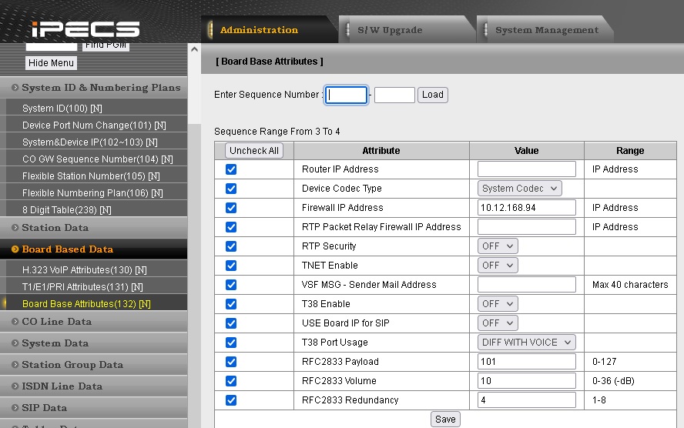Open the System Management tab
Viewport: 684px width, 428px height.
[546, 30]
